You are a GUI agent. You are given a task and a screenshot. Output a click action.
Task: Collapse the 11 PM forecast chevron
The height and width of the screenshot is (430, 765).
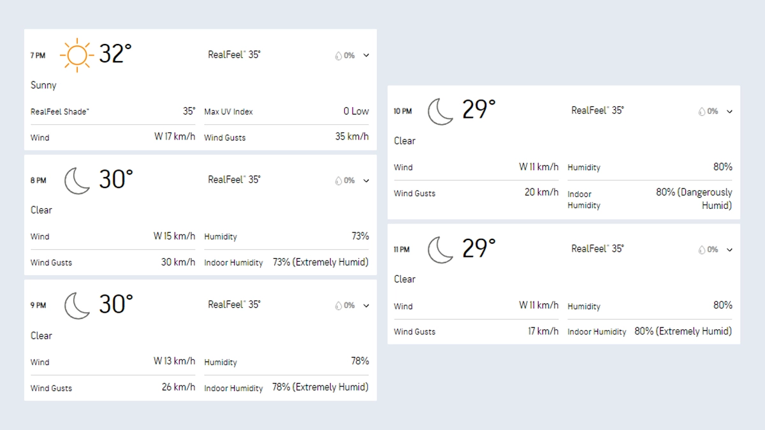tap(730, 250)
